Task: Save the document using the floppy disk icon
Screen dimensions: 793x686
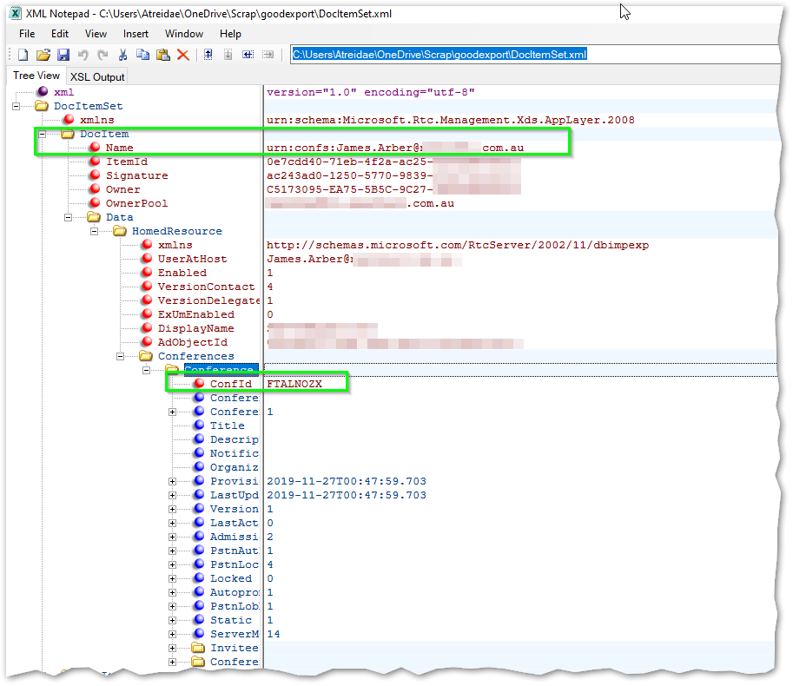Action: [x=63, y=55]
